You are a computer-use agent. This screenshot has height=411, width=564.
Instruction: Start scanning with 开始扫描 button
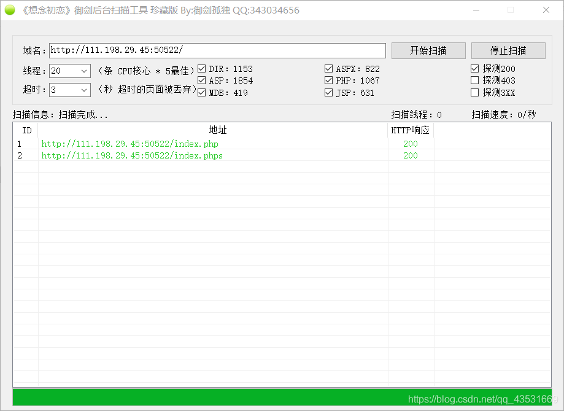click(x=428, y=50)
